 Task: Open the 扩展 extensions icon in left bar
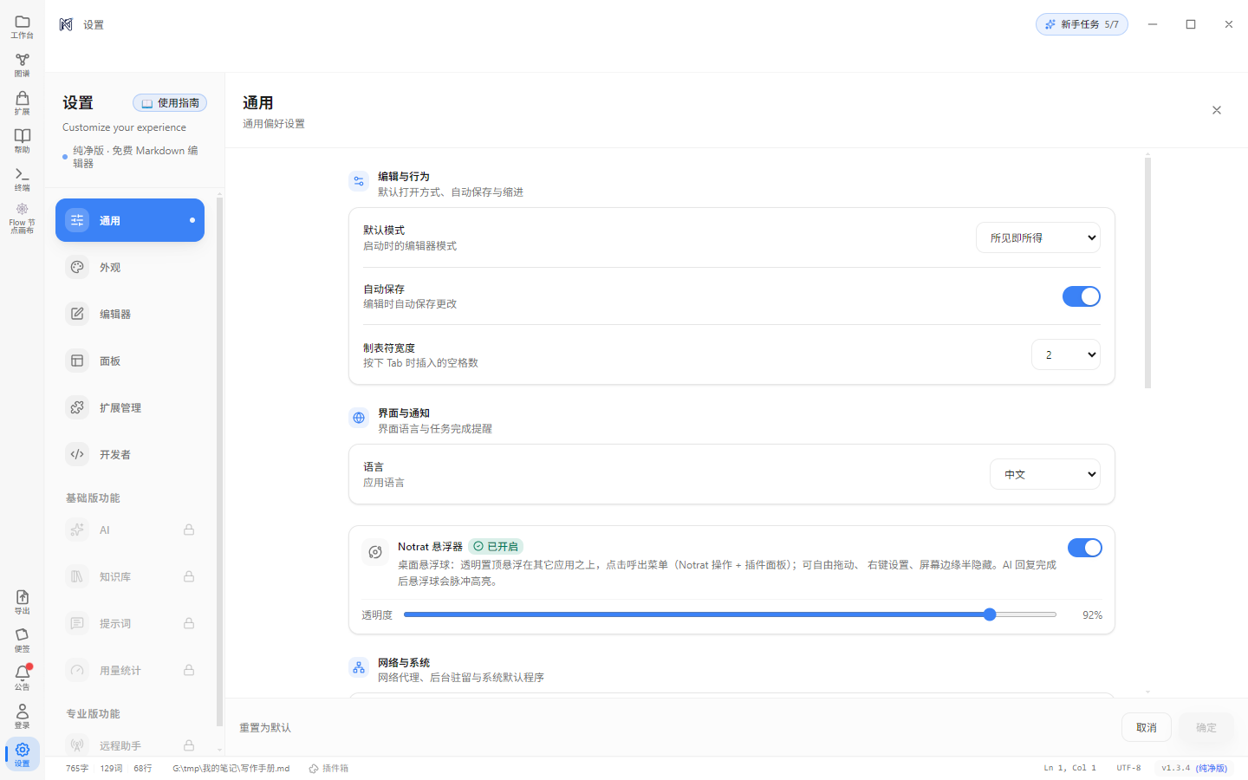click(x=23, y=103)
